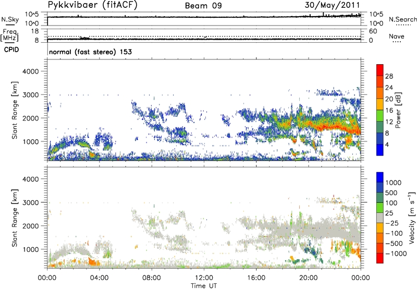Image resolution: width=417 pixels, height=289 pixels.
Task: Click the Freq. [MHz] axis label
Action: pos(9,35)
